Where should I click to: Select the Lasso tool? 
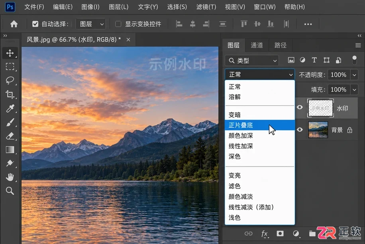10,81
